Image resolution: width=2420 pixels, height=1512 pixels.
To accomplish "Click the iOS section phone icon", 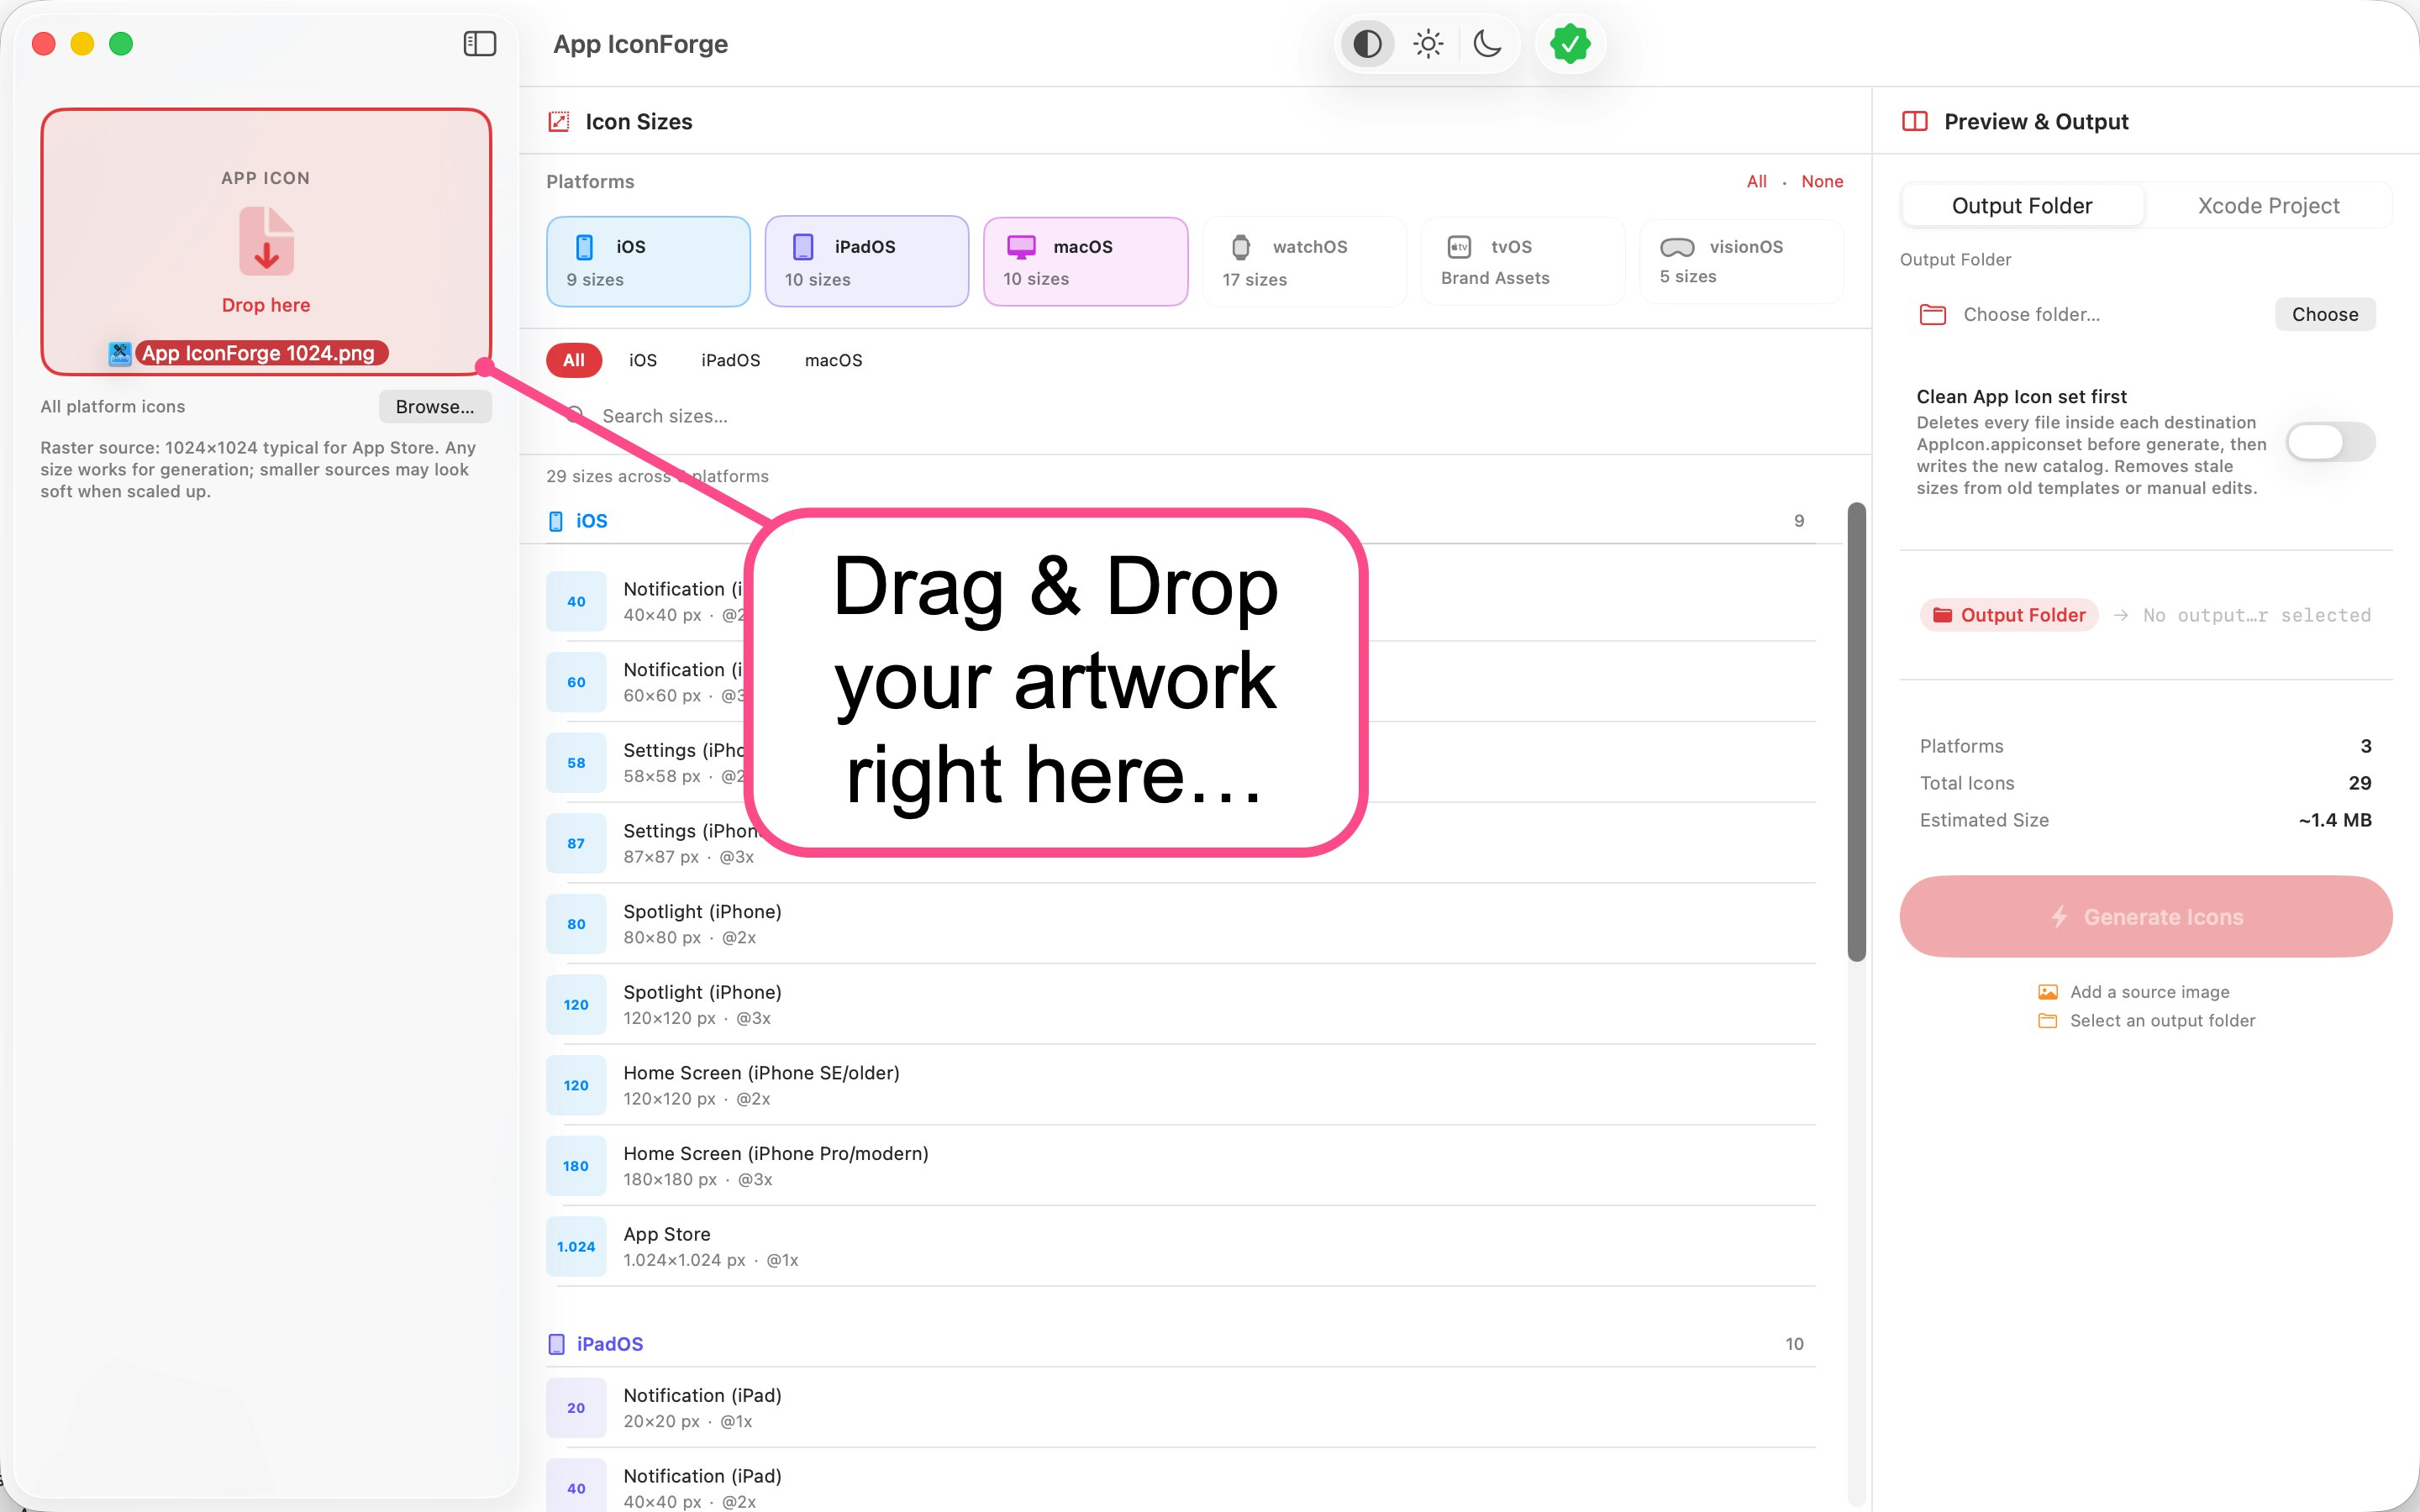I will pyautogui.click(x=556, y=521).
